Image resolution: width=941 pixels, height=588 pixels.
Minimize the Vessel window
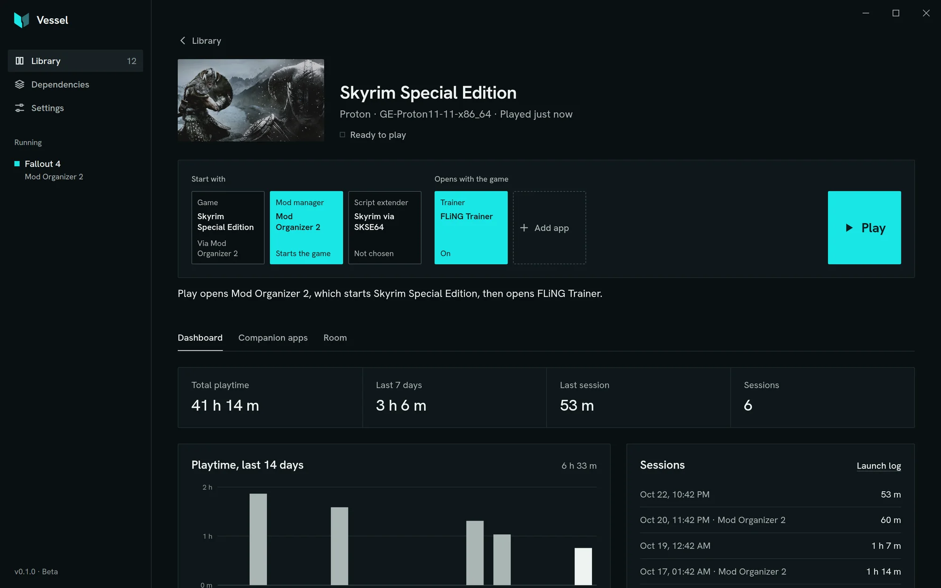click(x=866, y=13)
